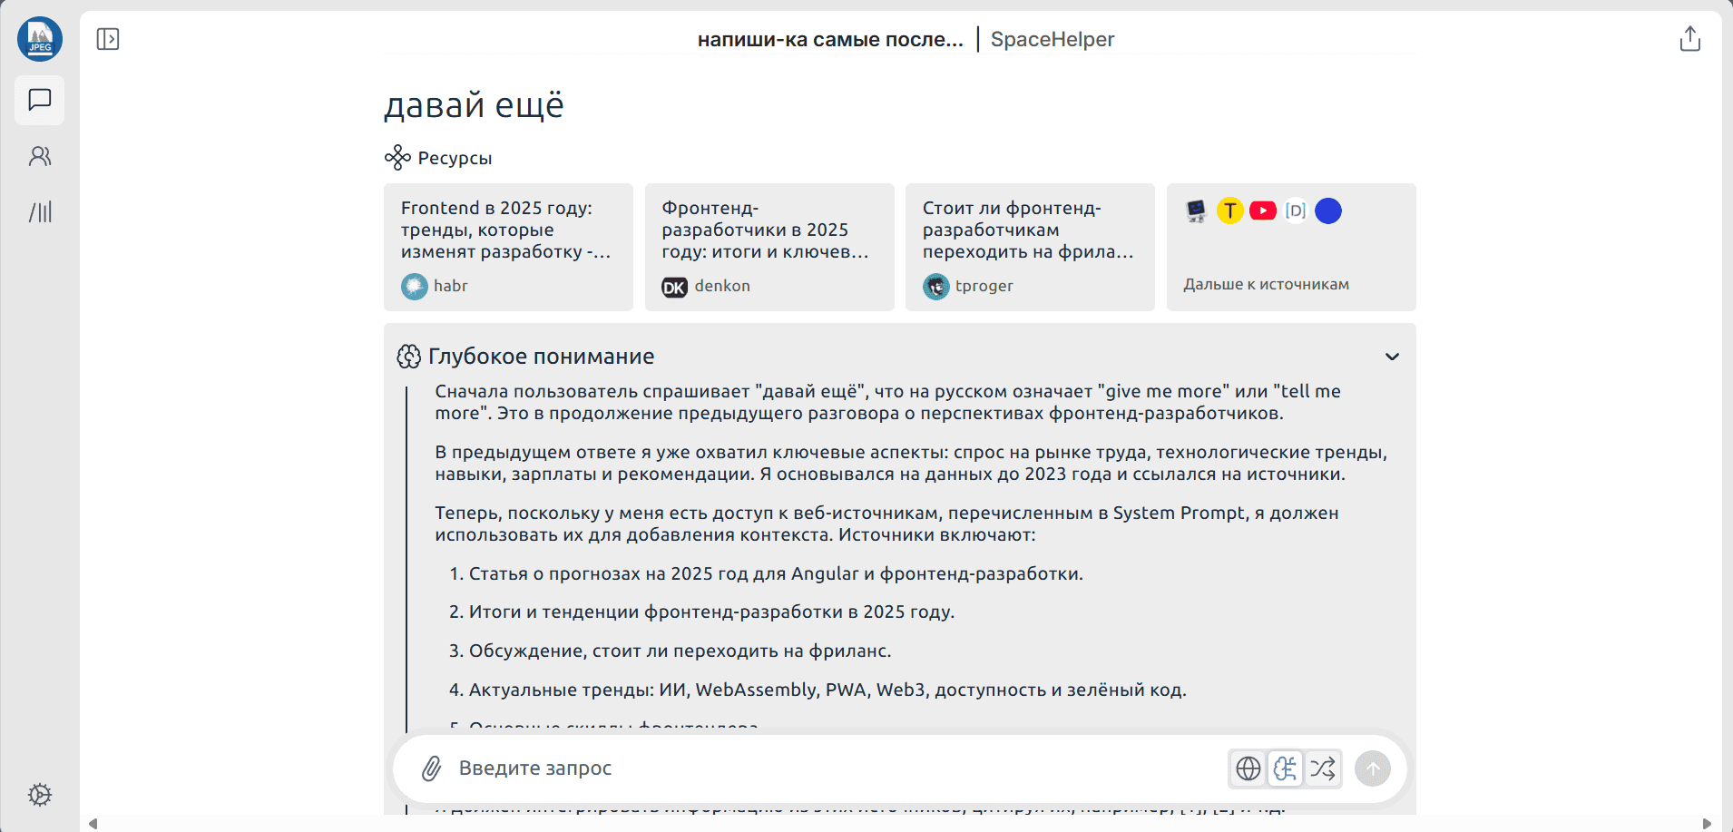1733x832 pixels.
Task: Toggle the sidebar panel button
Action: pos(108,39)
